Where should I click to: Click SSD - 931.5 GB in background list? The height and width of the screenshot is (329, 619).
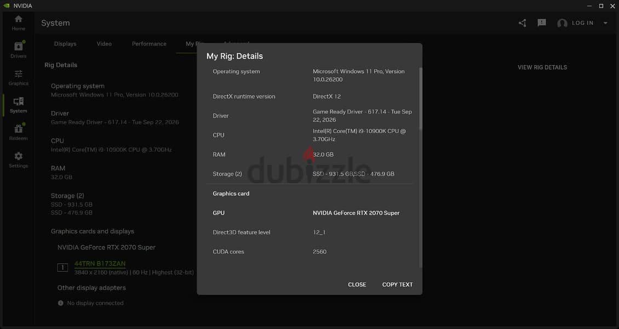point(71,205)
